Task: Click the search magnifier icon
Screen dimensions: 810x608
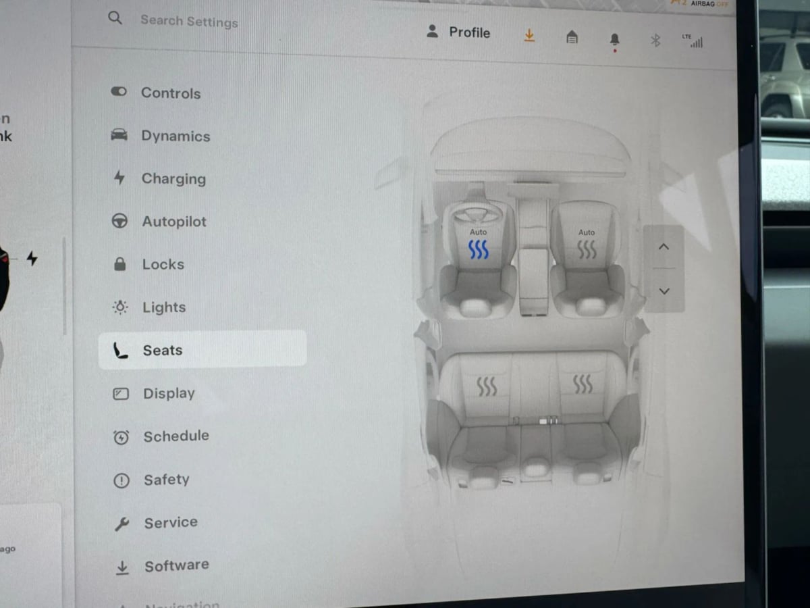Action: point(115,18)
